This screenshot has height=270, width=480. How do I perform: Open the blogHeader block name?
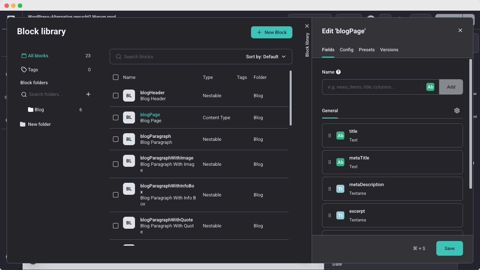point(152,93)
